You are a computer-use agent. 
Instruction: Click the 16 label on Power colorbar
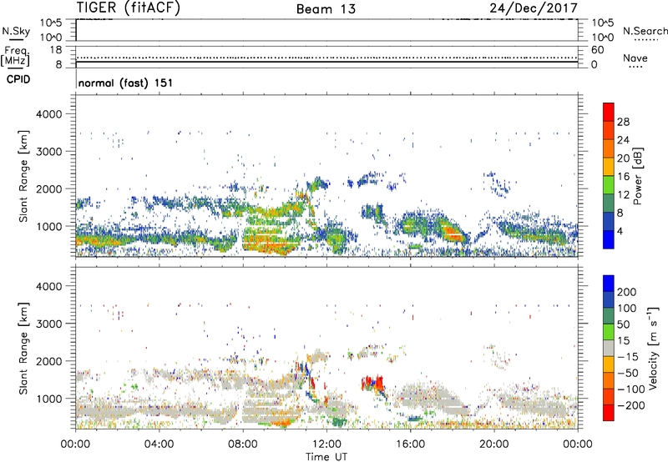click(623, 177)
